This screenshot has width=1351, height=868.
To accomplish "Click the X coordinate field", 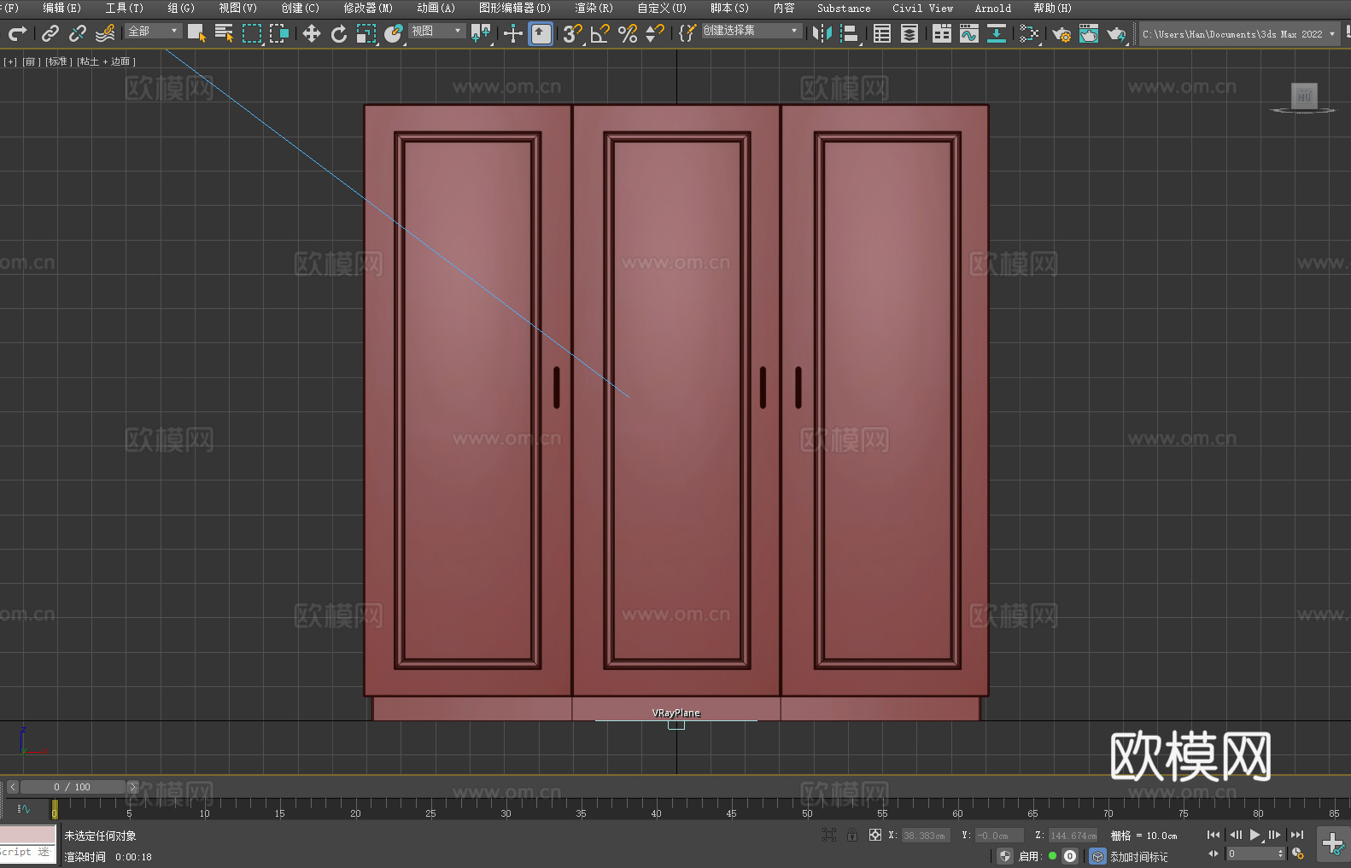I will coord(926,836).
